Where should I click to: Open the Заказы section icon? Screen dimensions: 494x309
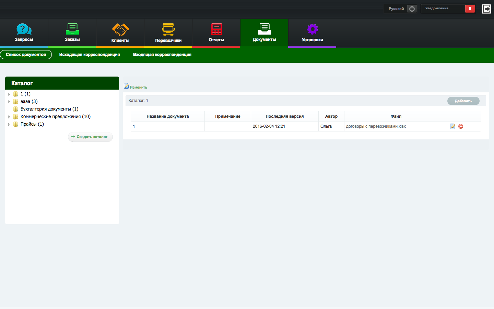(72, 29)
